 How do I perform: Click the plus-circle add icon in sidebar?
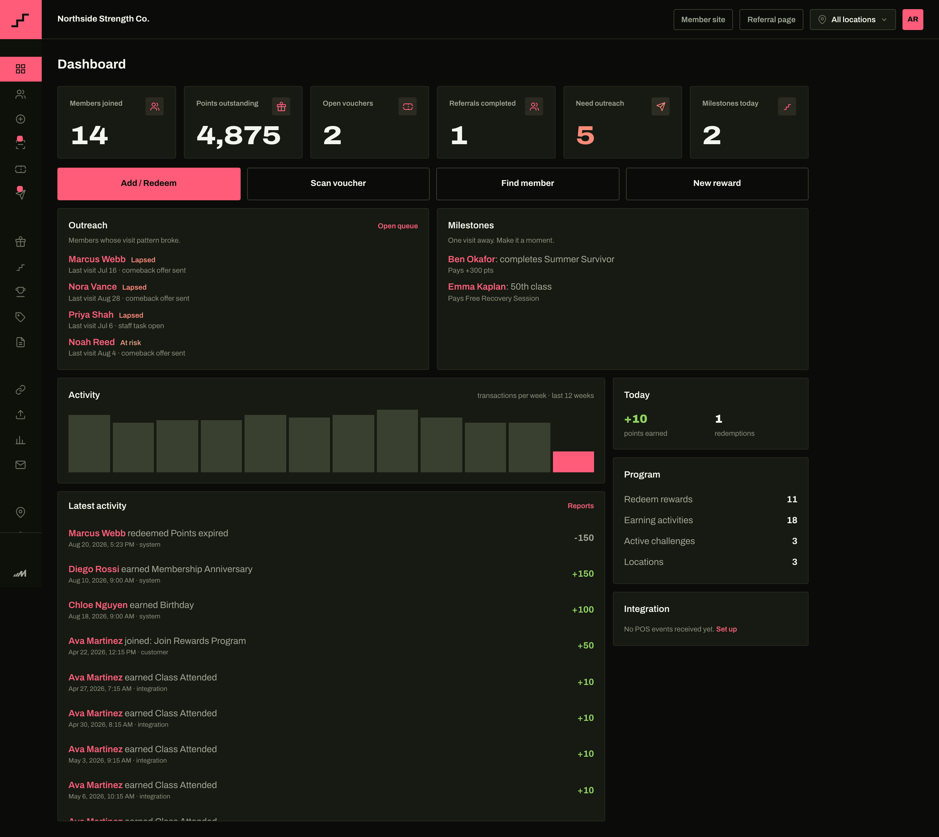[20, 119]
